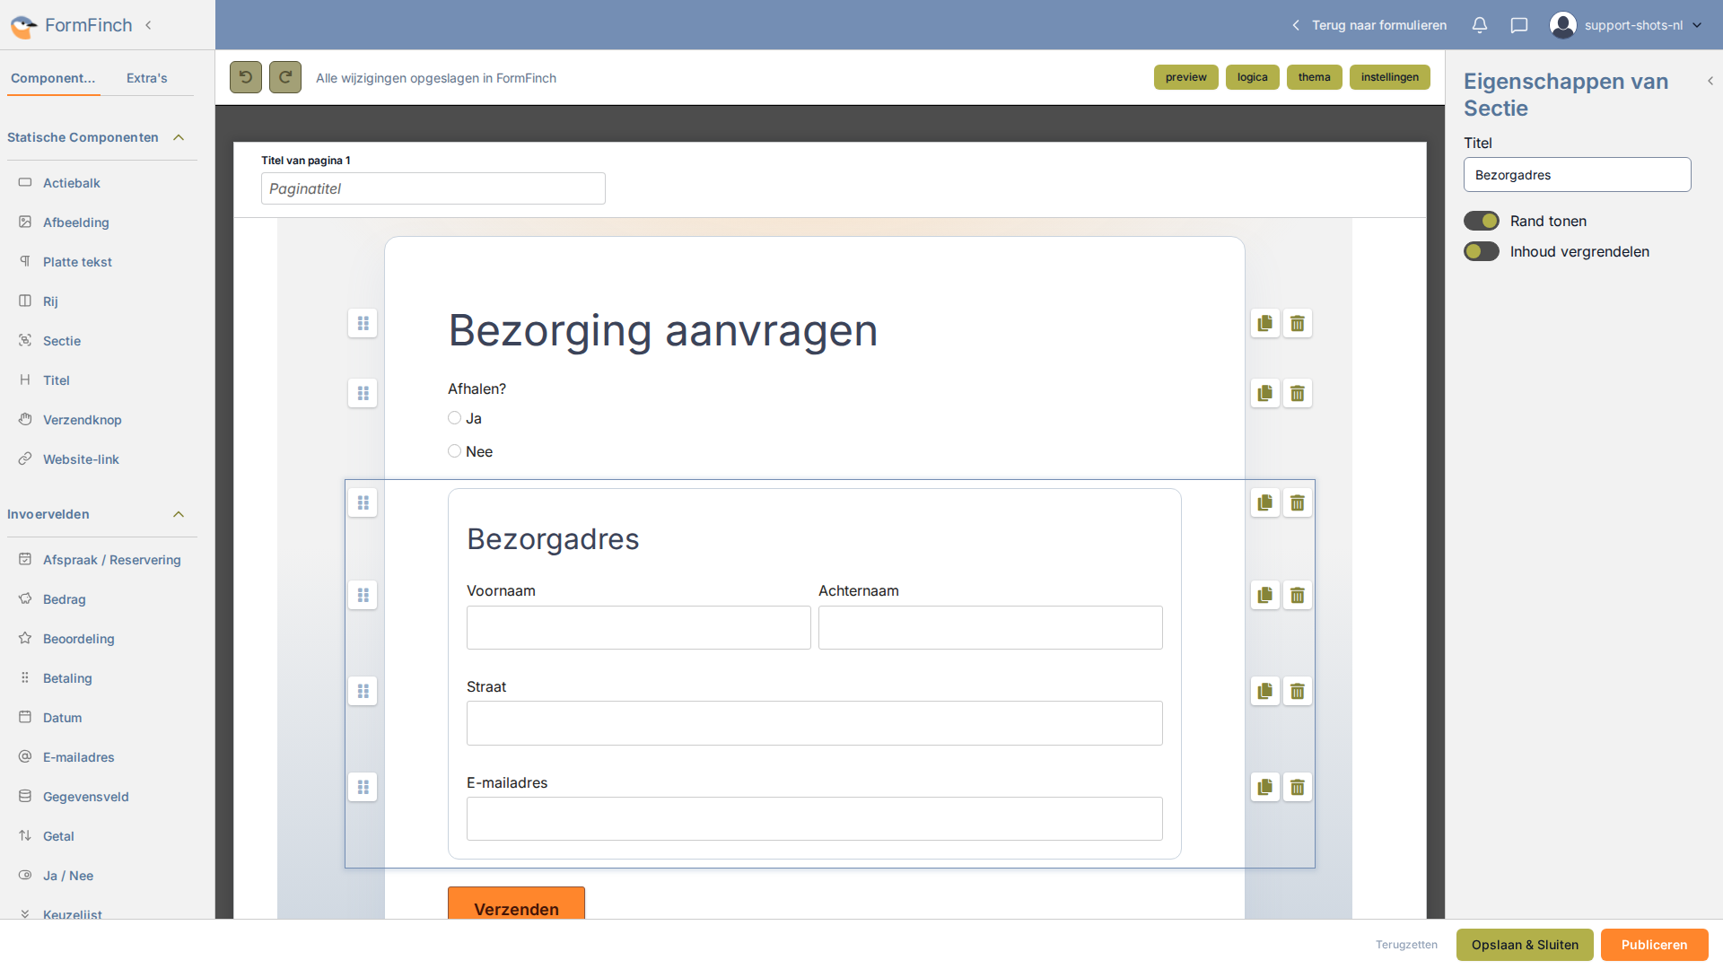The height and width of the screenshot is (969, 1723).
Task: Click drag handle of Voornaam row
Action: pyautogui.click(x=363, y=595)
